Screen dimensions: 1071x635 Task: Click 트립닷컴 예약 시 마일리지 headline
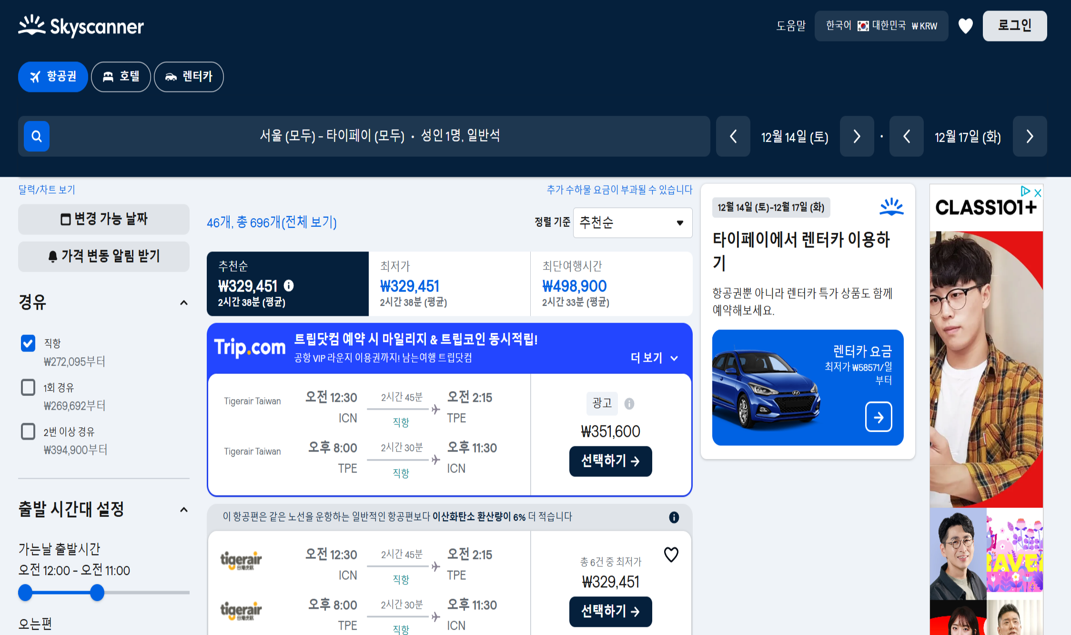click(x=415, y=339)
